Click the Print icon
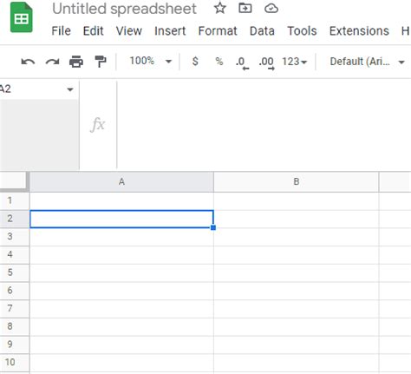The image size is (411, 374). coord(76,62)
